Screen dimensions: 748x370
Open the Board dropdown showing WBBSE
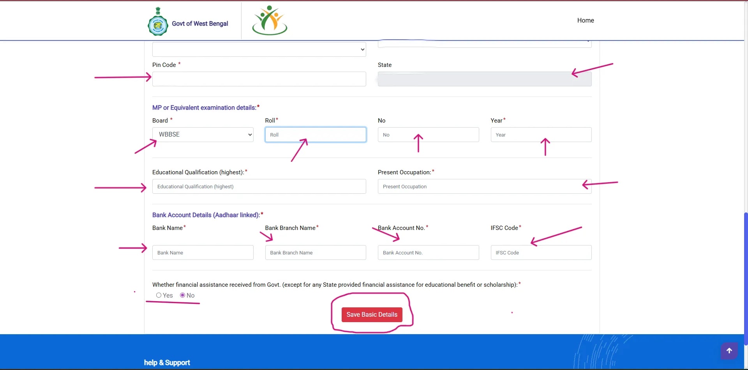coord(203,134)
